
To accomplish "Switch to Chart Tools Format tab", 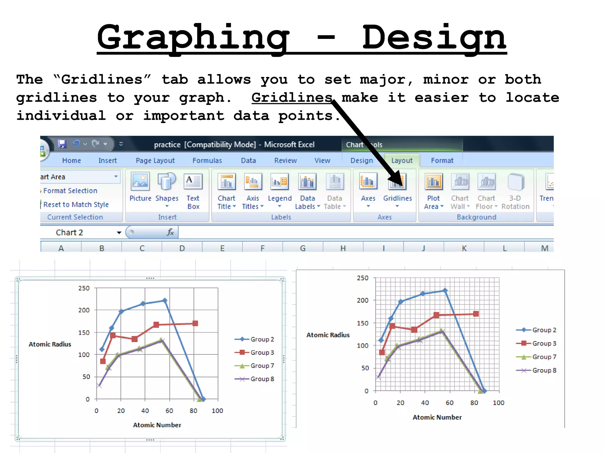I will pos(442,160).
